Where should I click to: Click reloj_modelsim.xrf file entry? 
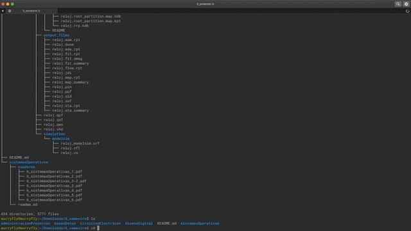click(80, 144)
